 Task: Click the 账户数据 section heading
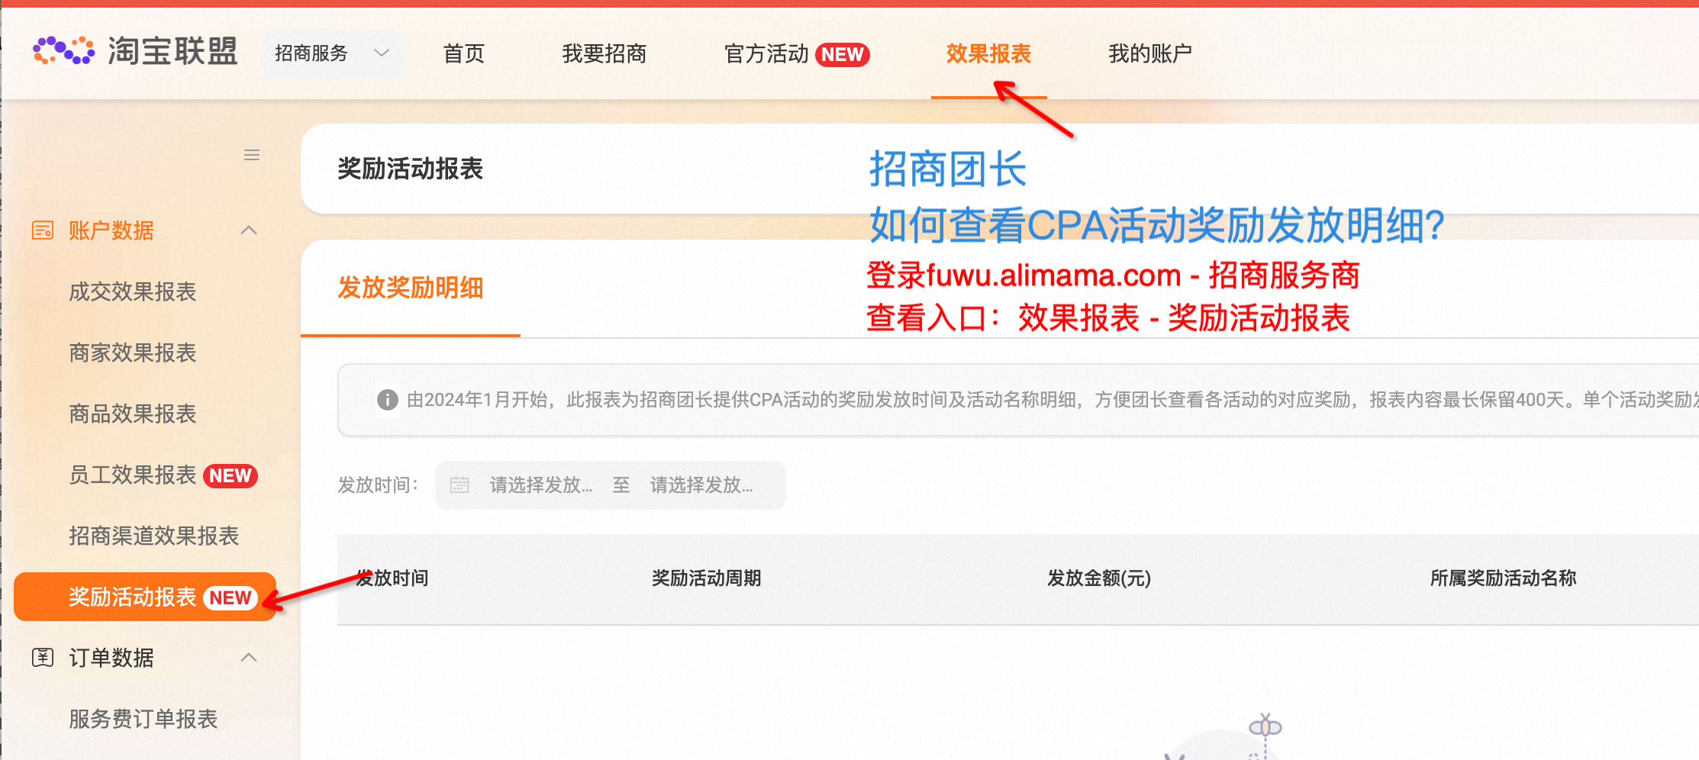coord(111,230)
